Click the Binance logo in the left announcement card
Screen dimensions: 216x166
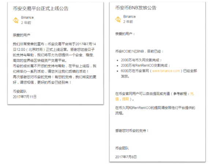16,20
